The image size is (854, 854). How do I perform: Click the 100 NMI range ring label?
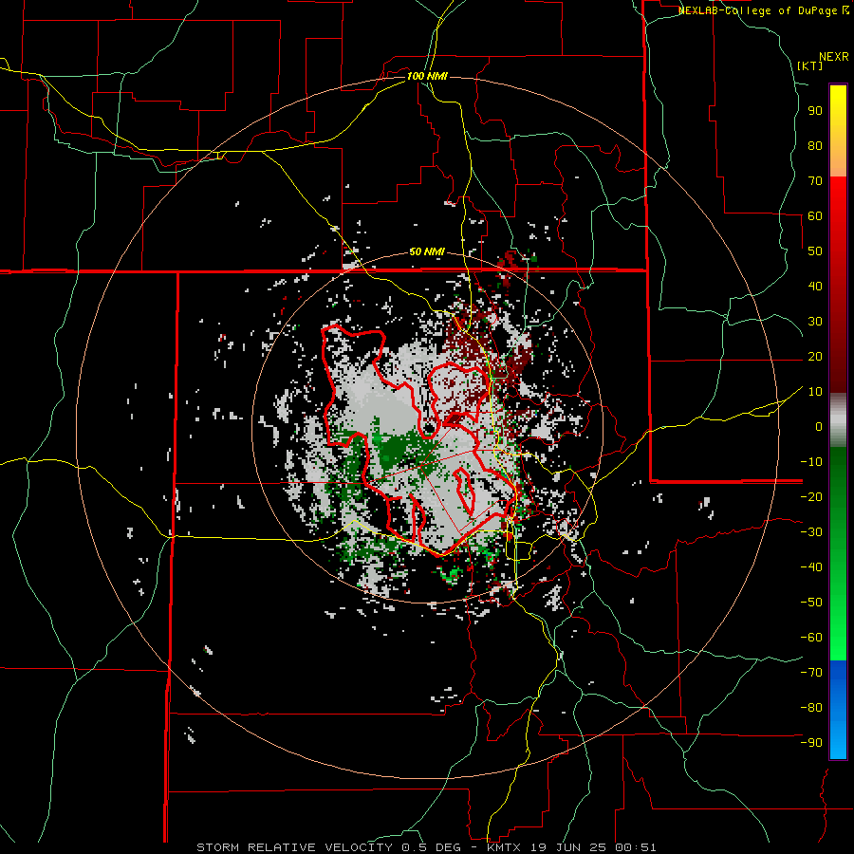[427, 76]
